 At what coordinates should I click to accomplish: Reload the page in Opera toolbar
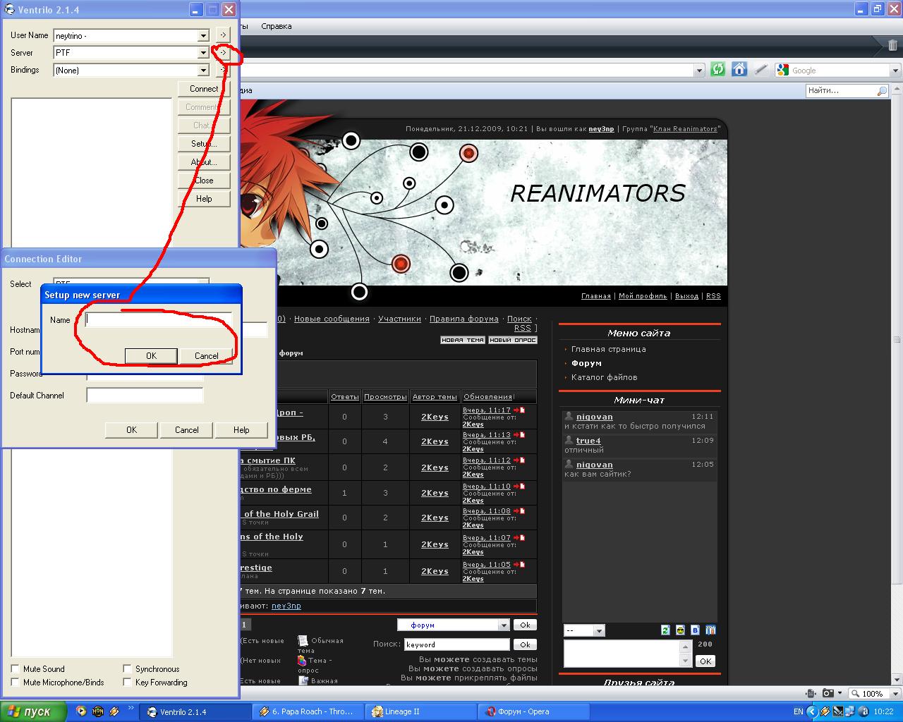pyautogui.click(x=717, y=69)
